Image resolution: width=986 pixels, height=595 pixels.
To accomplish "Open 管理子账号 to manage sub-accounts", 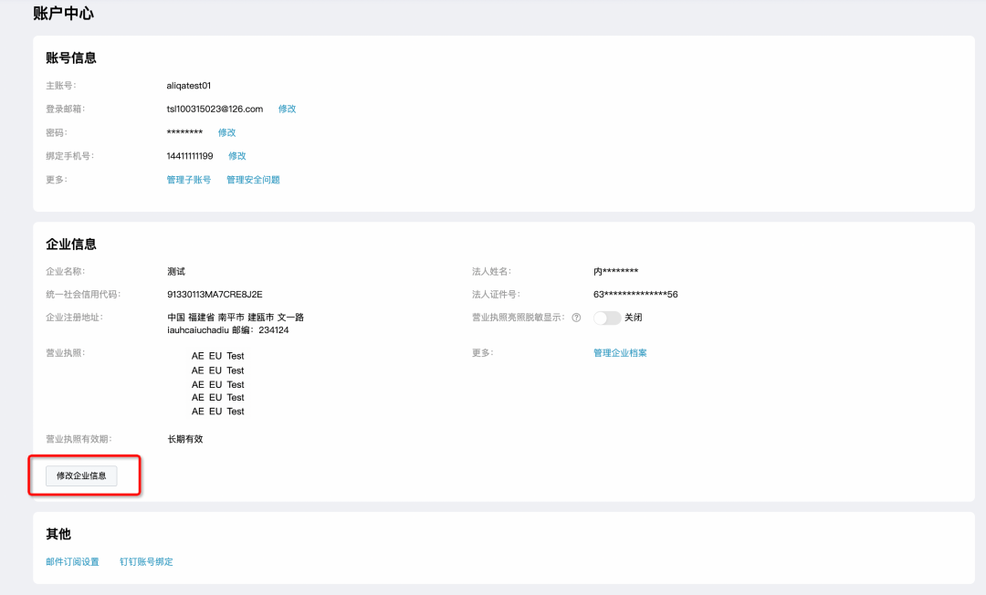I will [189, 179].
